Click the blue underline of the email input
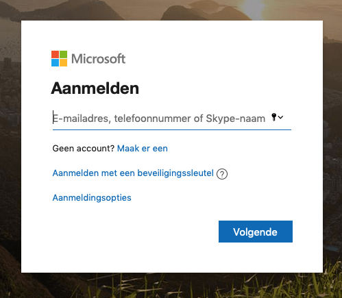 point(172,129)
